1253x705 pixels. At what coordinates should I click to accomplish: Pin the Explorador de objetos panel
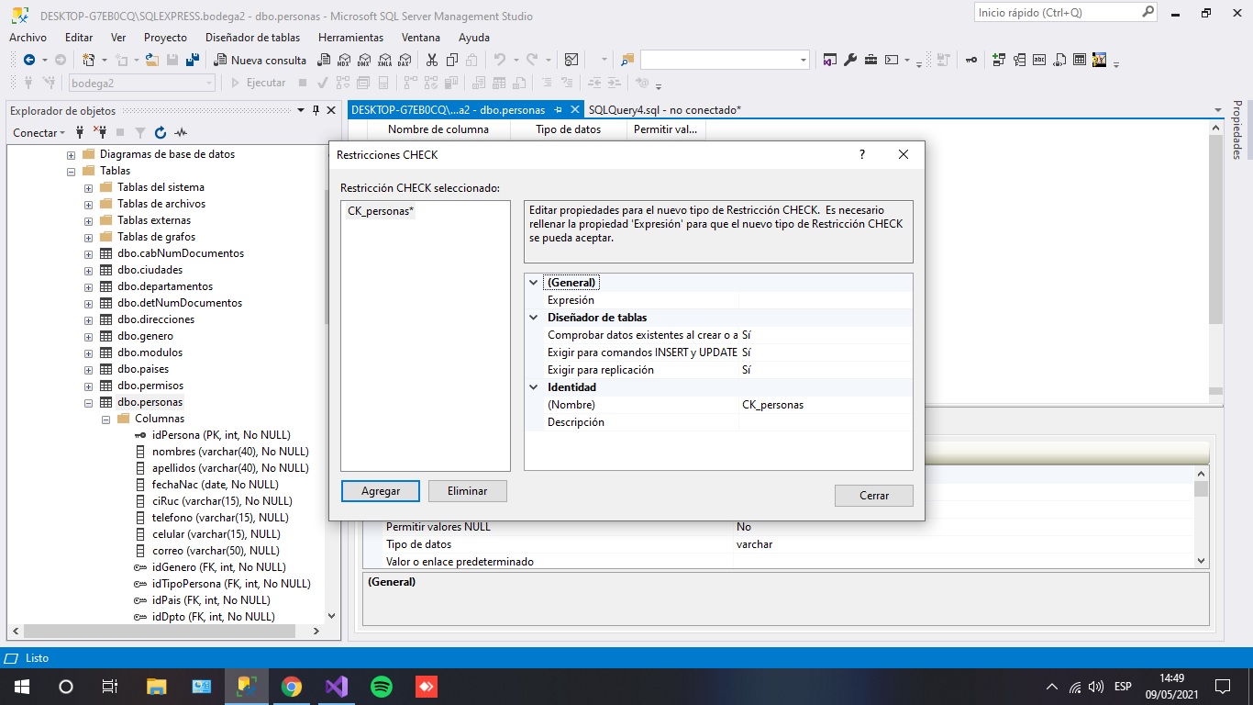(316, 110)
